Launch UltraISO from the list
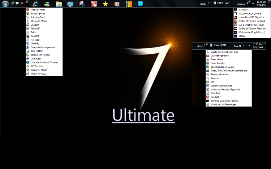This screenshot has width=271, height=169. tap(44, 25)
